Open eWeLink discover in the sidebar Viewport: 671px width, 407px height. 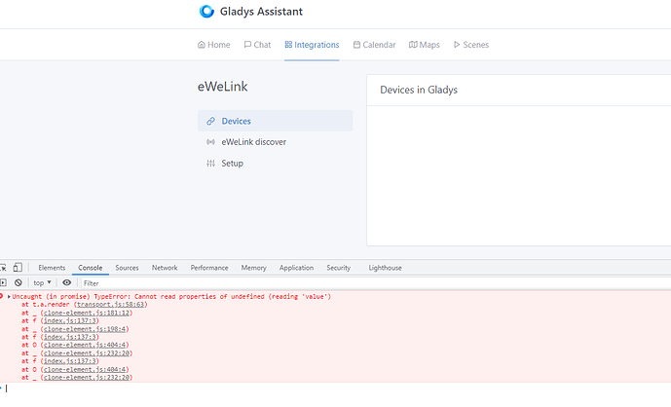(276, 142)
